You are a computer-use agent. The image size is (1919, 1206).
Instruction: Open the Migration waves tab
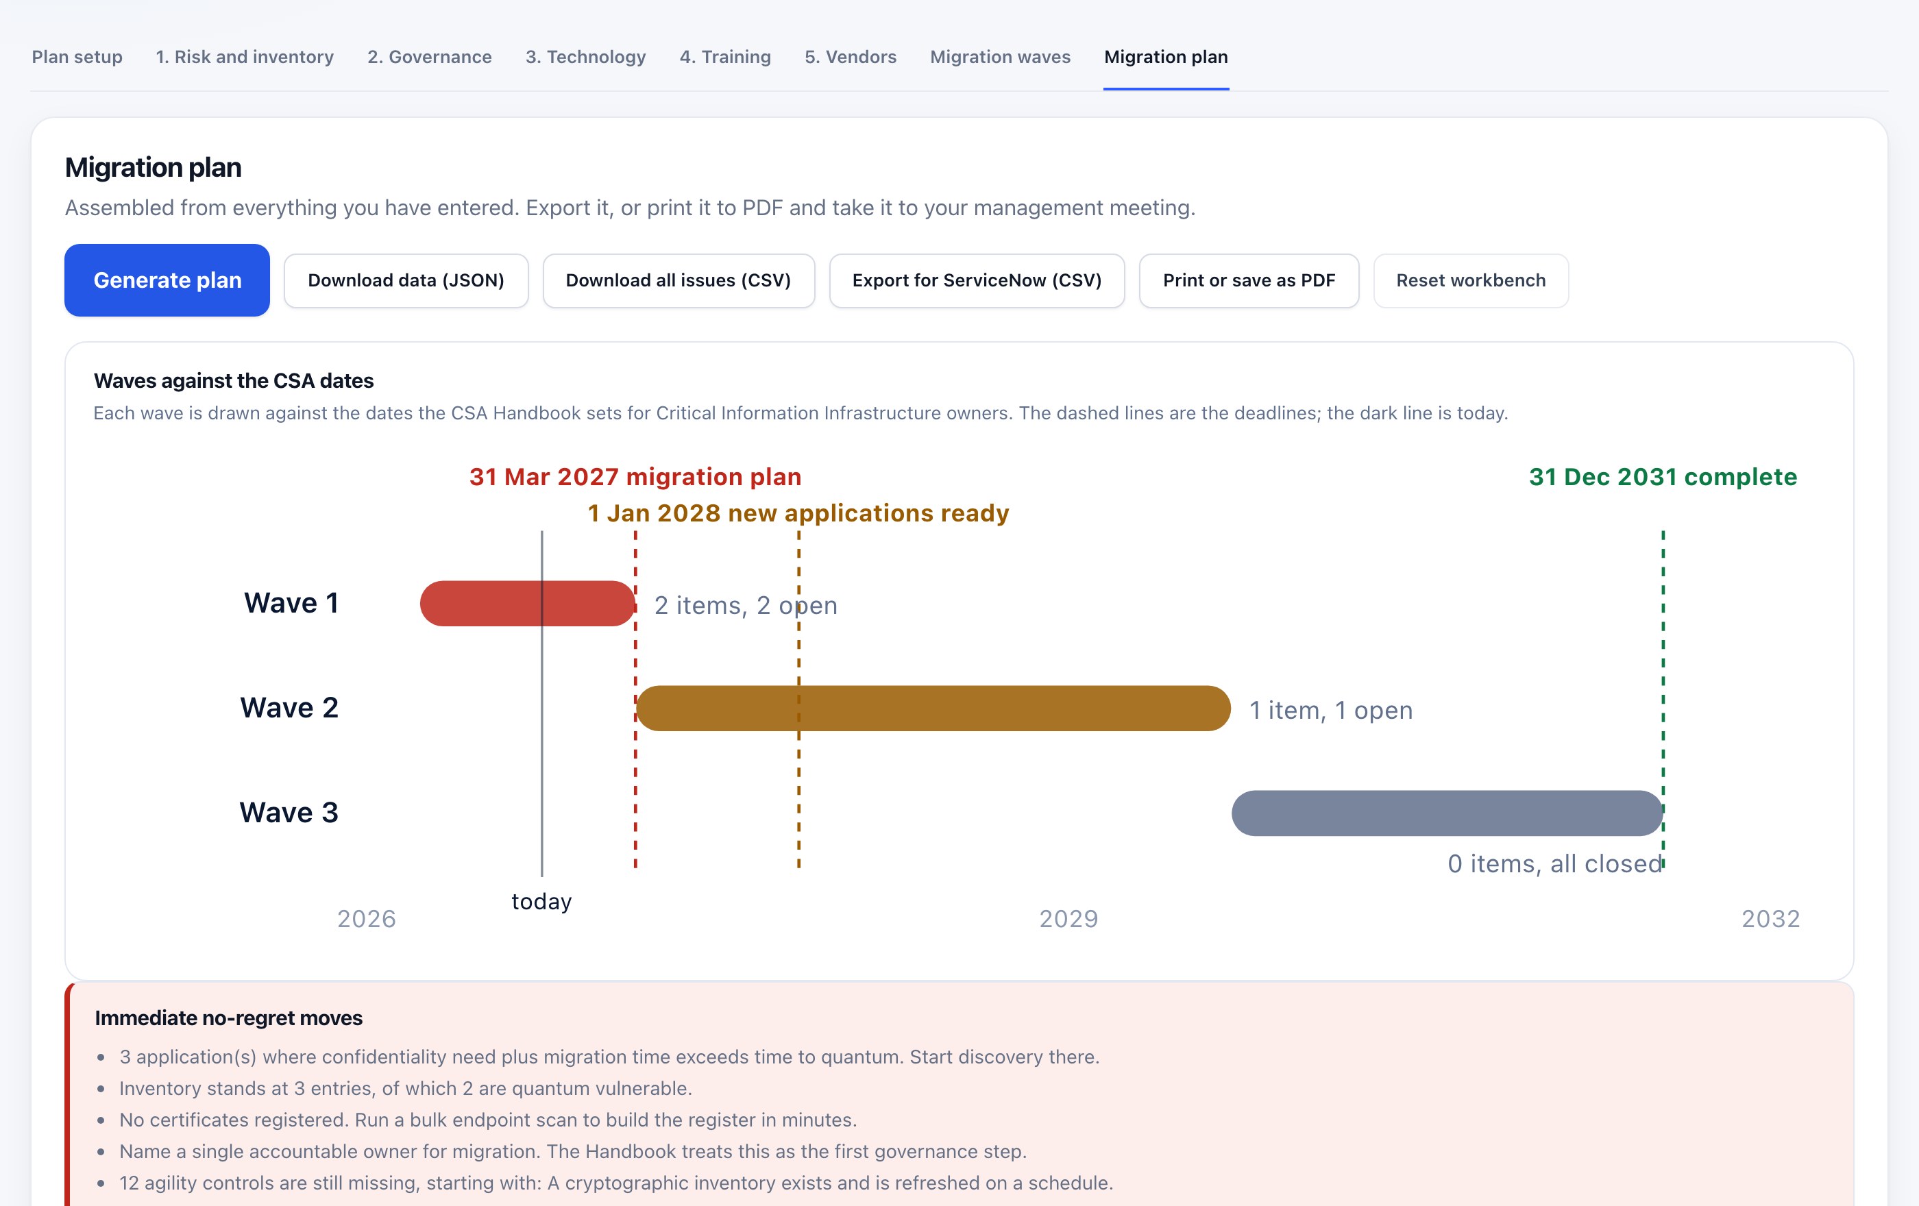[x=1000, y=57]
